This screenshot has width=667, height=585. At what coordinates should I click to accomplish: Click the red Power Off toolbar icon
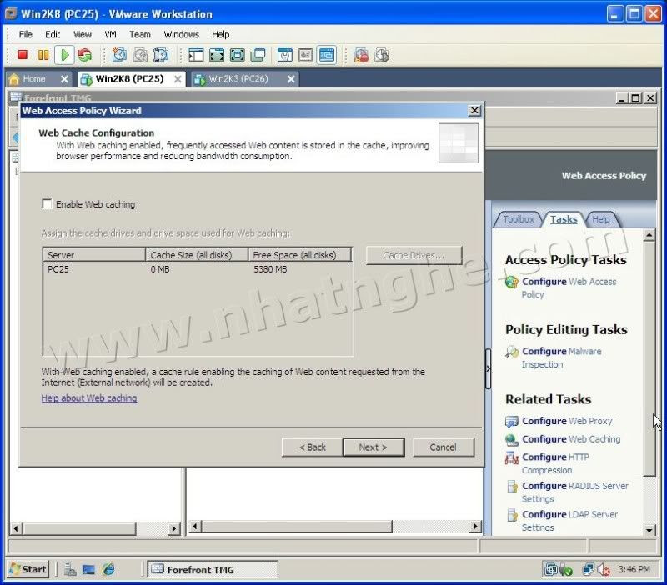point(23,55)
